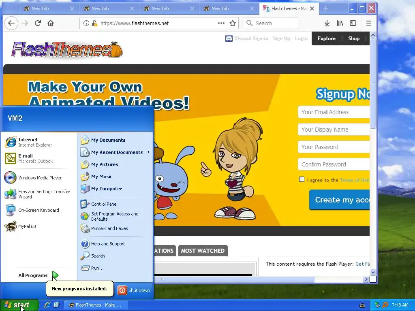415x311 pixels.
Task: Click the lock warning icon in address bar
Action: pyautogui.click(x=94, y=23)
